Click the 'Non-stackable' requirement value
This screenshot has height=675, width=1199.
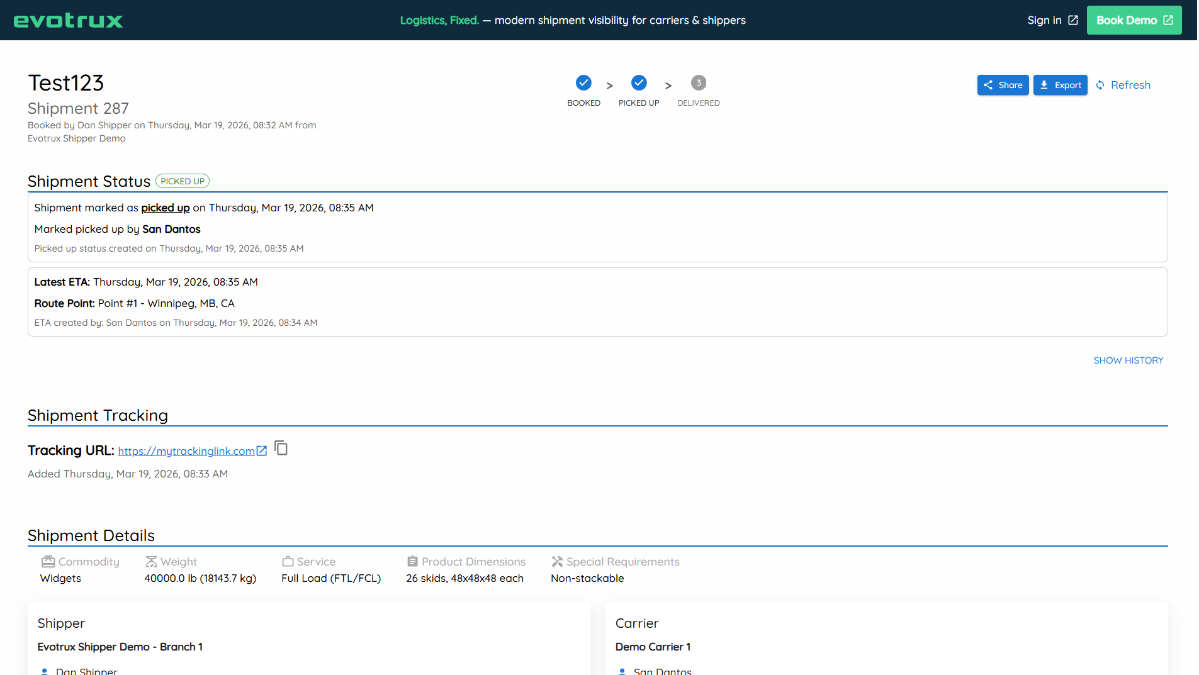[x=587, y=578]
